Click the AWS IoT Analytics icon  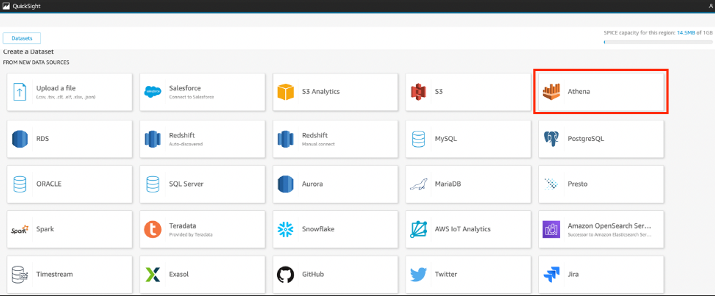click(418, 230)
